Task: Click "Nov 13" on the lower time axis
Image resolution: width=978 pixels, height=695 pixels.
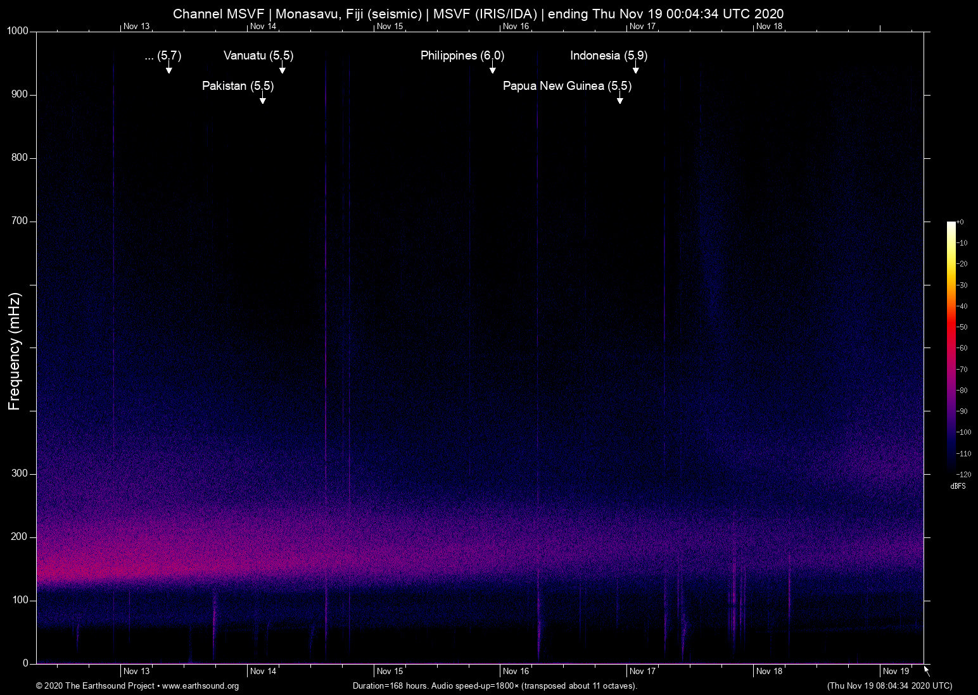Action: (x=137, y=672)
